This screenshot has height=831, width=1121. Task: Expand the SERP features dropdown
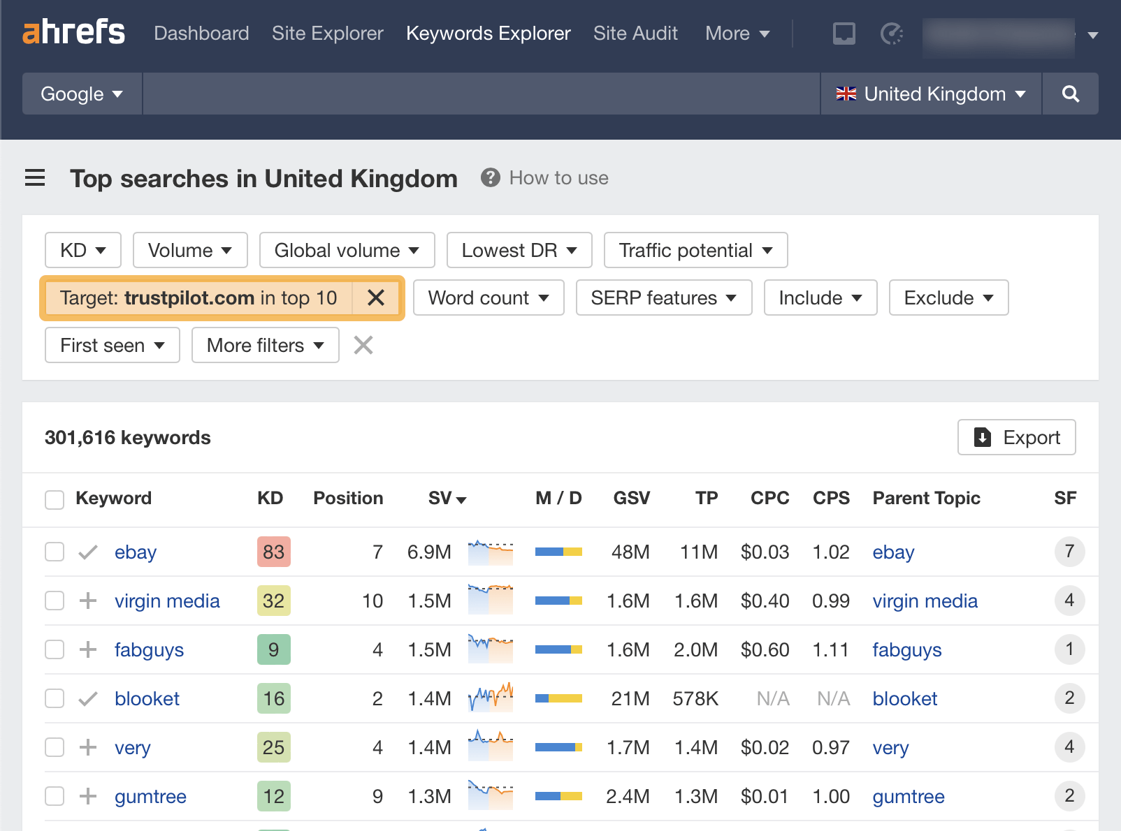663,297
